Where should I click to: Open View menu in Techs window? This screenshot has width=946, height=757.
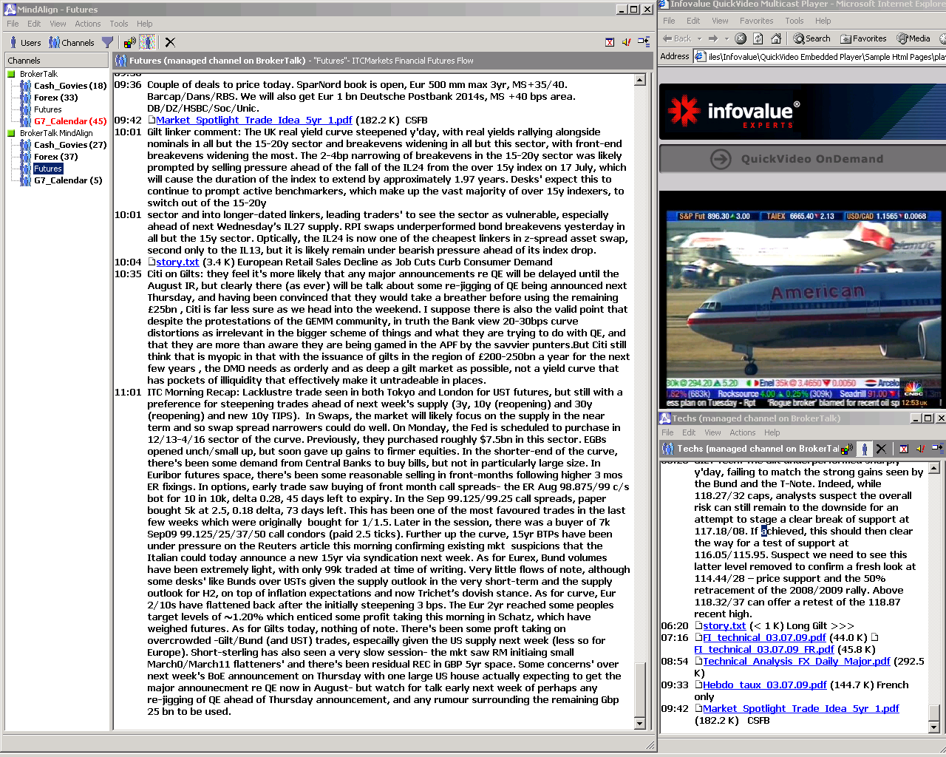[712, 432]
